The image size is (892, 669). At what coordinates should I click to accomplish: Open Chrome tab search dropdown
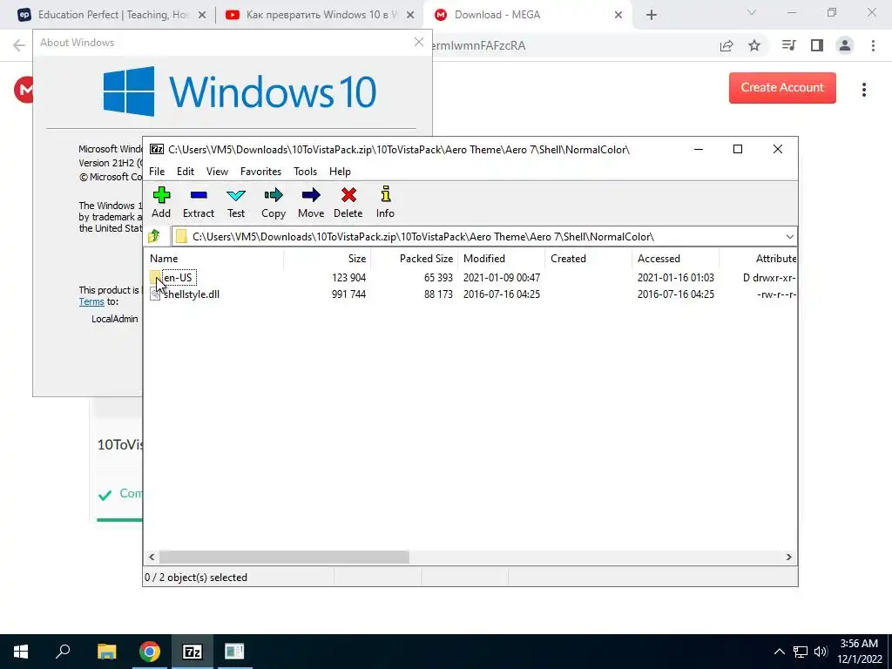(x=752, y=12)
